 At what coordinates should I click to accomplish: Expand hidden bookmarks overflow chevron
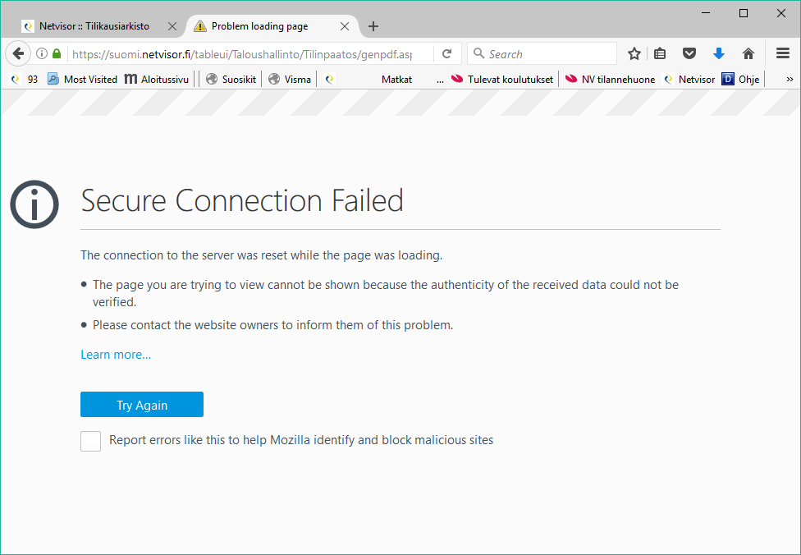[x=790, y=80]
